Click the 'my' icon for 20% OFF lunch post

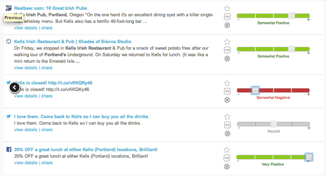click(227, 158)
